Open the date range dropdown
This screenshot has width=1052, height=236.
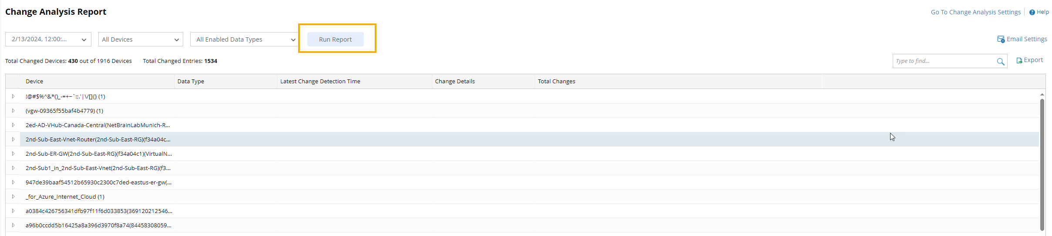click(48, 39)
